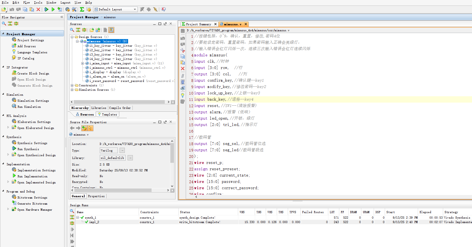The height and width of the screenshot is (247, 472).
Task: Click the green Run Implementation toolbar arrow
Action: tap(53, 9)
